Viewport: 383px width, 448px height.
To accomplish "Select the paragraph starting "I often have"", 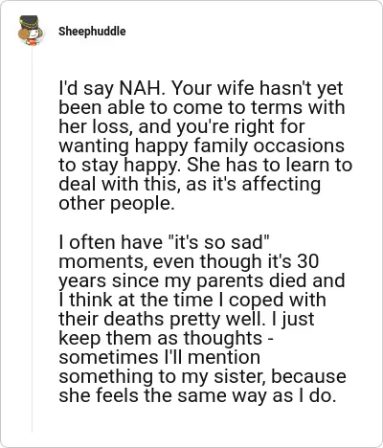I will (x=202, y=319).
